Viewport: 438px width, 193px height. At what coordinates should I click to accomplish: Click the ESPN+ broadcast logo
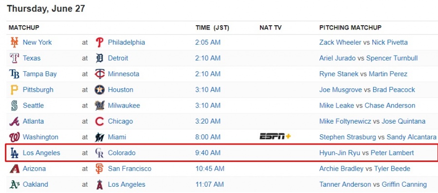[275, 136]
